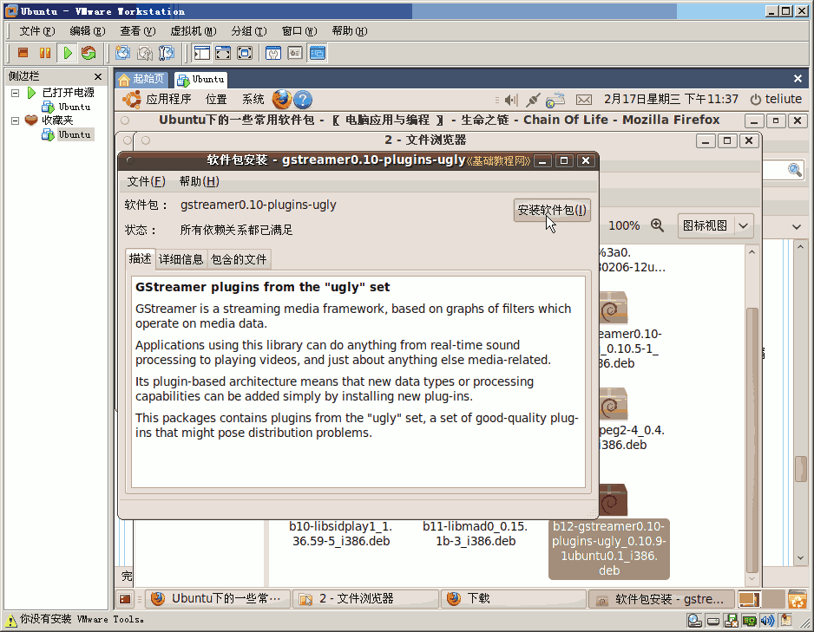Image resolution: width=814 pixels, height=632 pixels.
Task: Click the search magnifier icon in Firefox
Action: tap(794, 170)
